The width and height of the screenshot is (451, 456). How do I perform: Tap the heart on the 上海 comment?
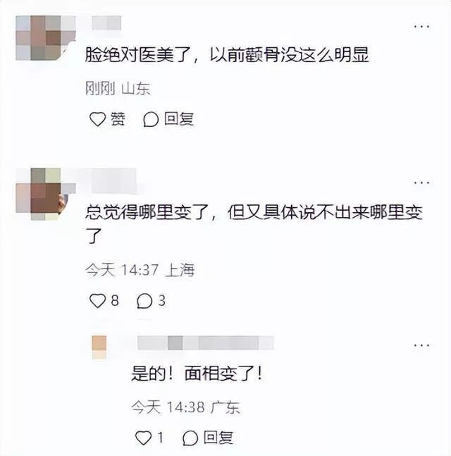(97, 301)
